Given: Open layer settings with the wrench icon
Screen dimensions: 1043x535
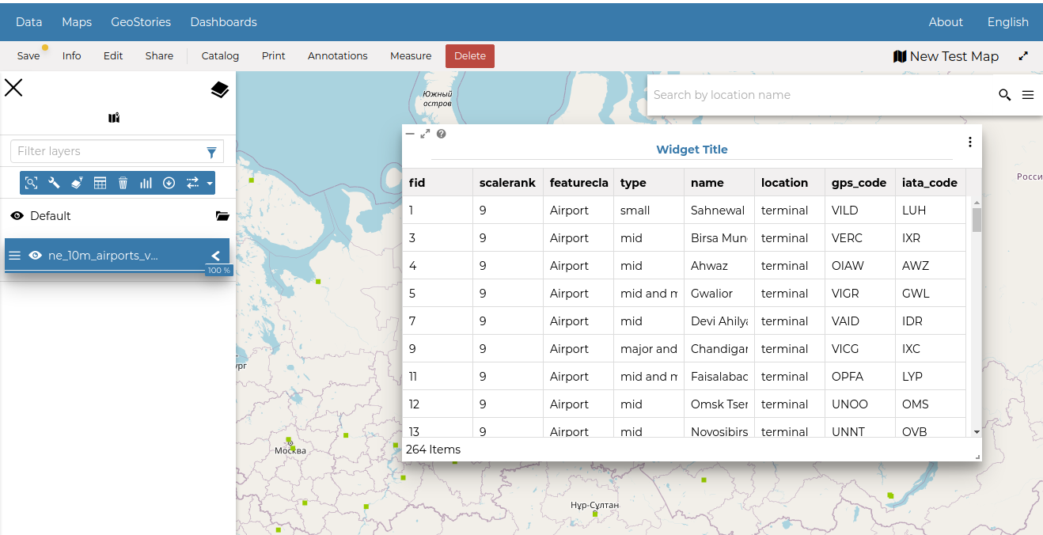Looking at the screenshot, I should pyautogui.click(x=54, y=183).
